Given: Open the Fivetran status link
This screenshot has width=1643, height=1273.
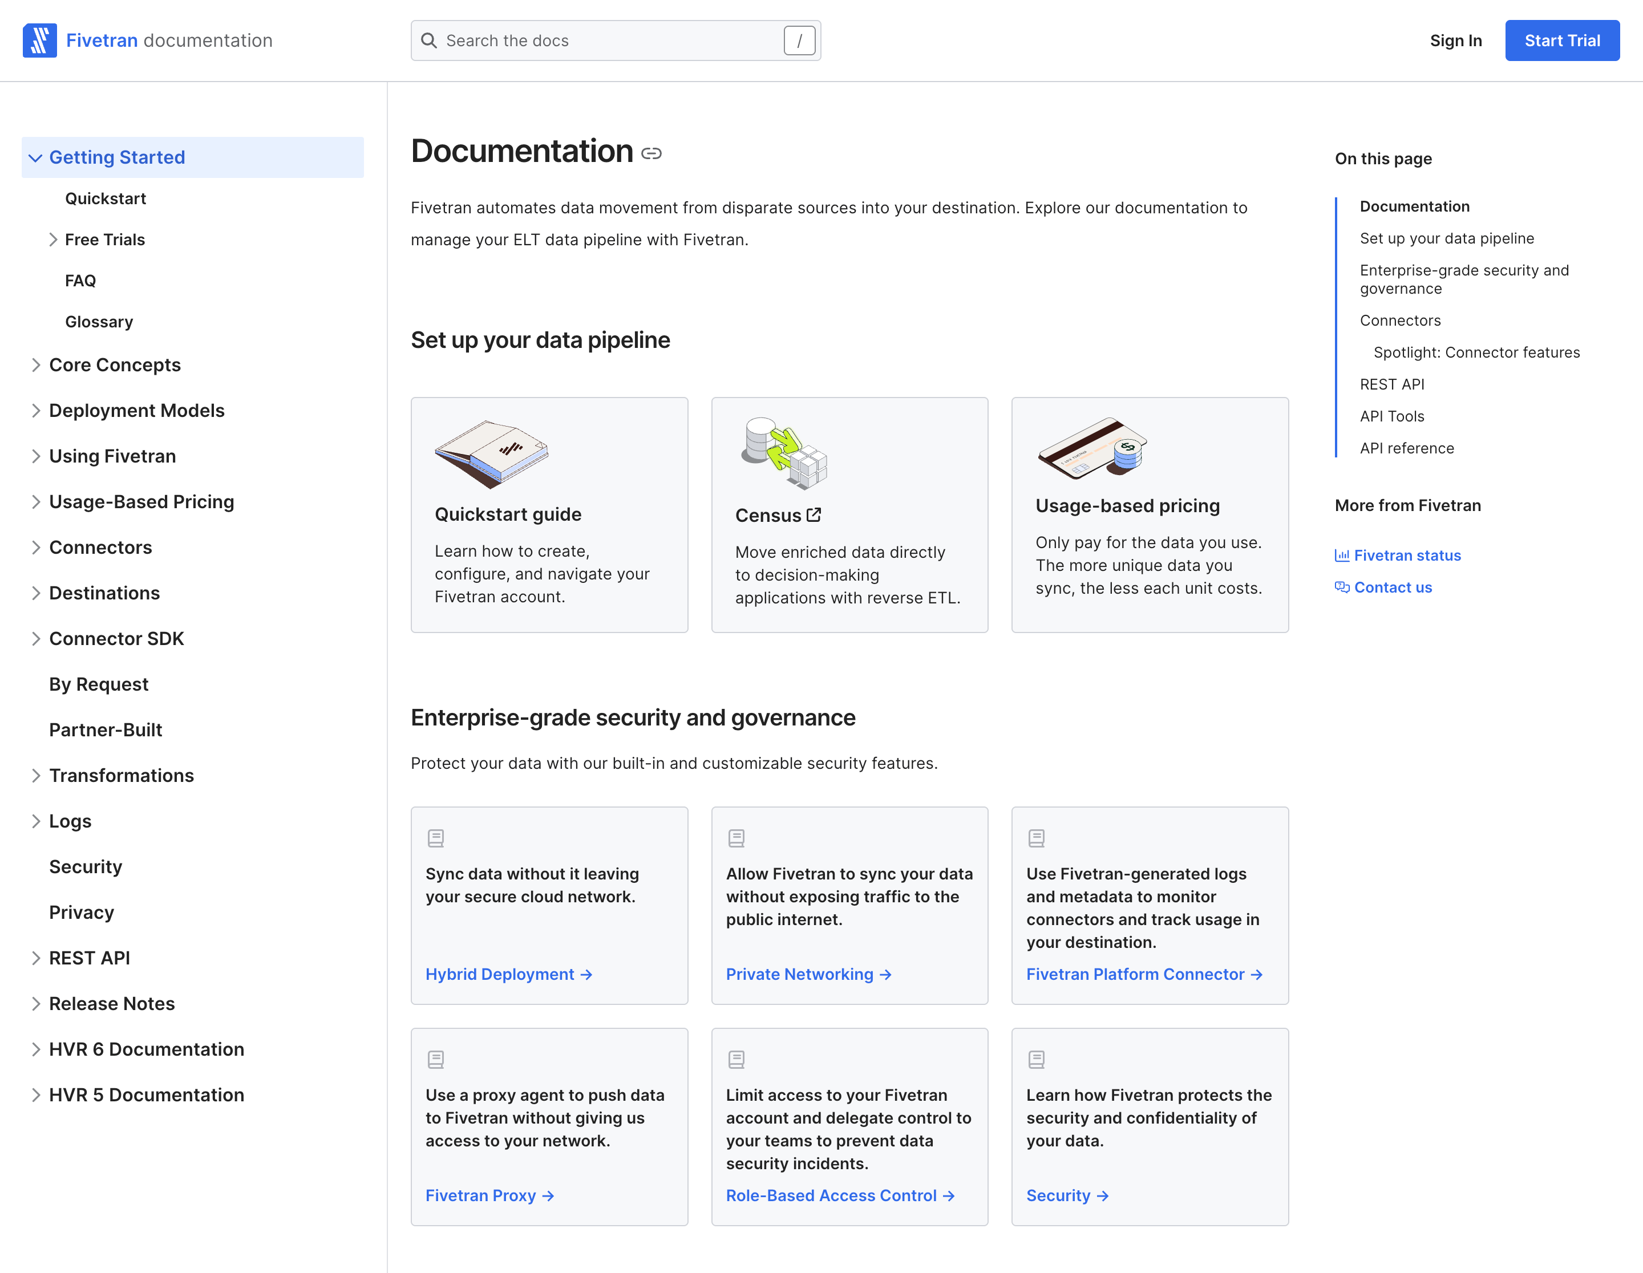Looking at the screenshot, I should pyautogui.click(x=1407, y=556).
